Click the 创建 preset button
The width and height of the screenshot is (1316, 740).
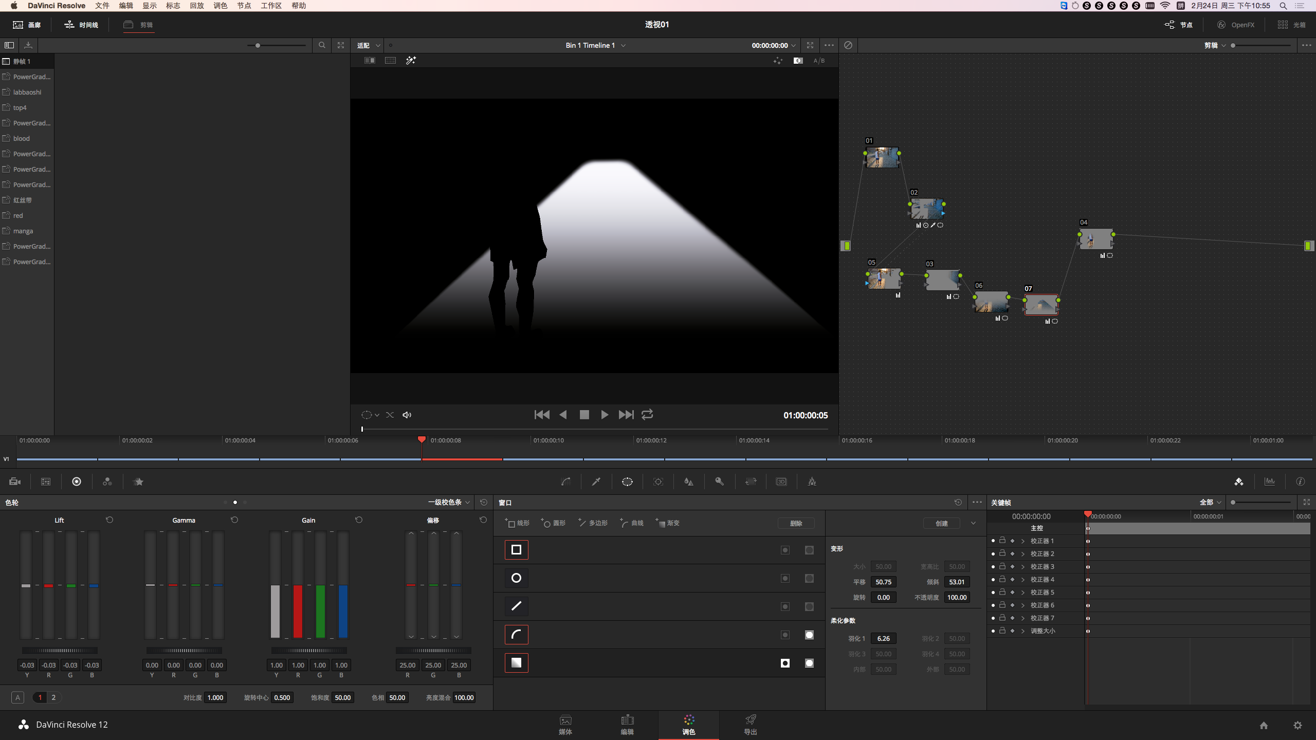tap(942, 523)
